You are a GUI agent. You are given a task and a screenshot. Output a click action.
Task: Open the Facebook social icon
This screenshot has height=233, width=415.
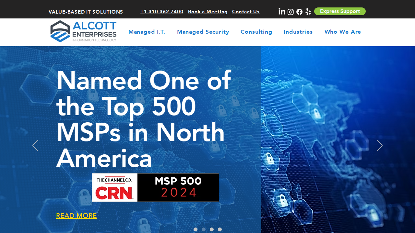tap(300, 12)
